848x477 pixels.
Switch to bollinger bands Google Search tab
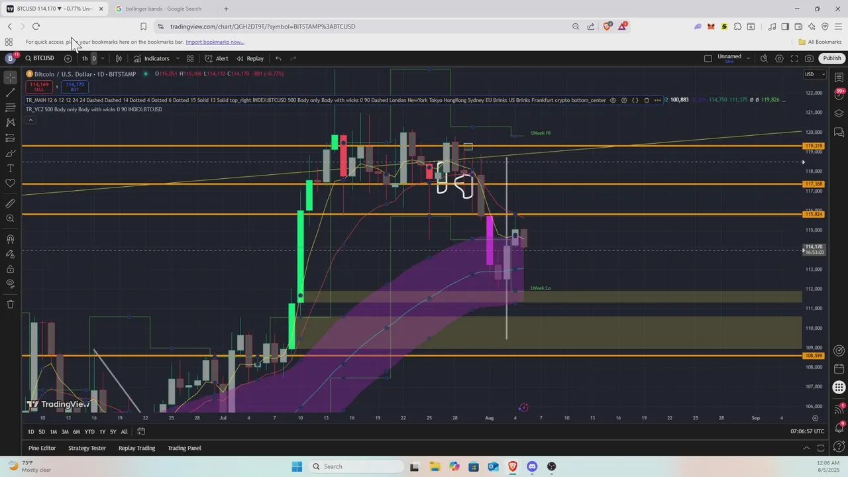(x=163, y=9)
